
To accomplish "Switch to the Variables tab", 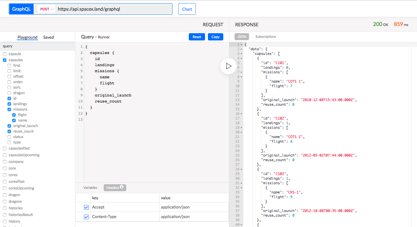I will [x=90, y=187].
